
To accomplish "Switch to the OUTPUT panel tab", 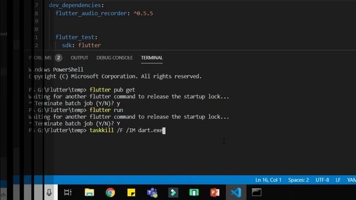I will [79, 58].
